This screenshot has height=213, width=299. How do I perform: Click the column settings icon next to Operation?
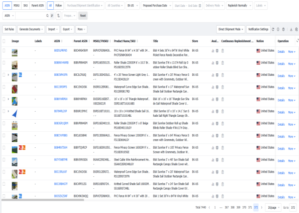(297, 41)
